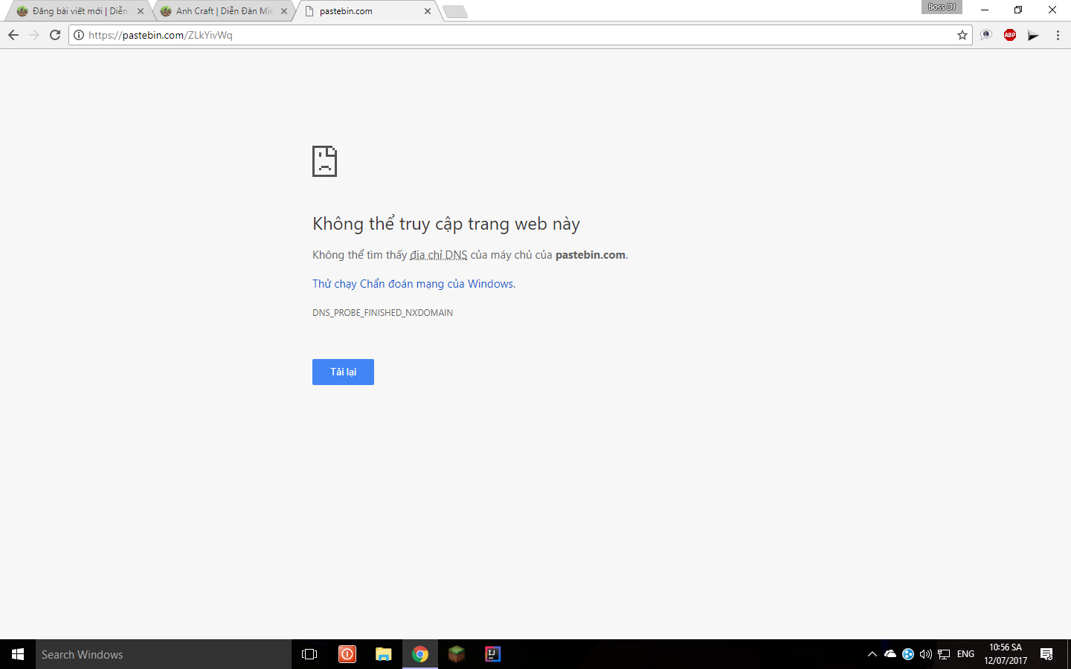Switch to Google Chrome on the taskbar
This screenshot has height=669, width=1071.
point(420,654)
